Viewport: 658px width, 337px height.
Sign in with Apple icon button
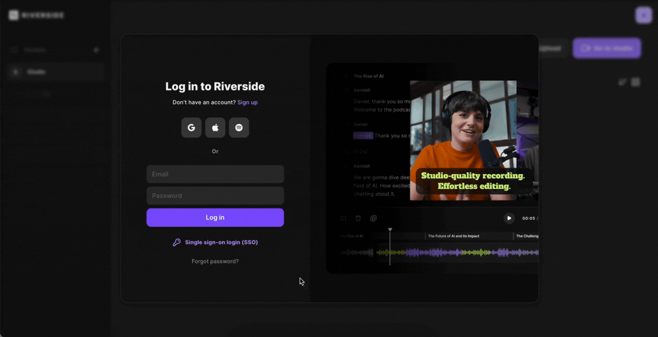pyautogui.click(x=215, y=127)
